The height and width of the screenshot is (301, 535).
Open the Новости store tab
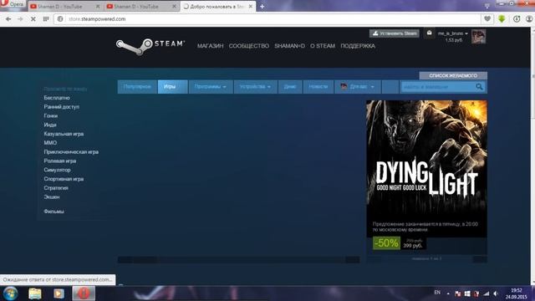[x=318, y=87]
